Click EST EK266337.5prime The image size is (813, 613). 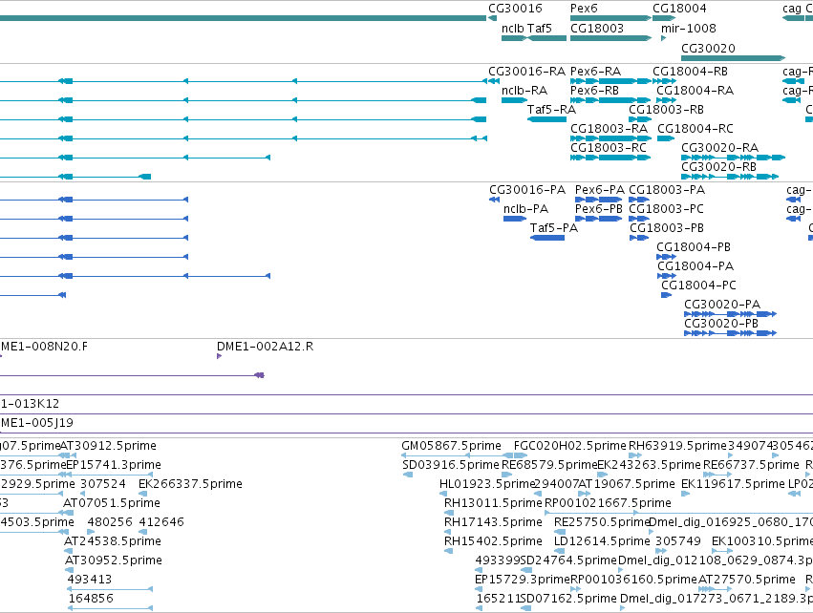tap(190, 484)
